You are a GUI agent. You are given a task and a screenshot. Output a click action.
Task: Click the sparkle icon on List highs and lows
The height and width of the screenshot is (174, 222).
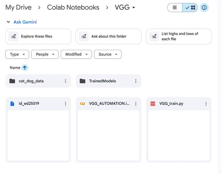click(154, 36)
